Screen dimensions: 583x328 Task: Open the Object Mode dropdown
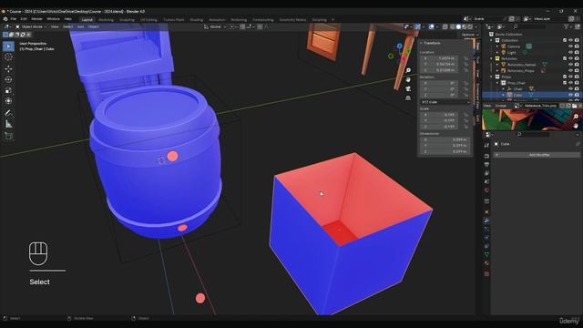[x=31, y=26]
